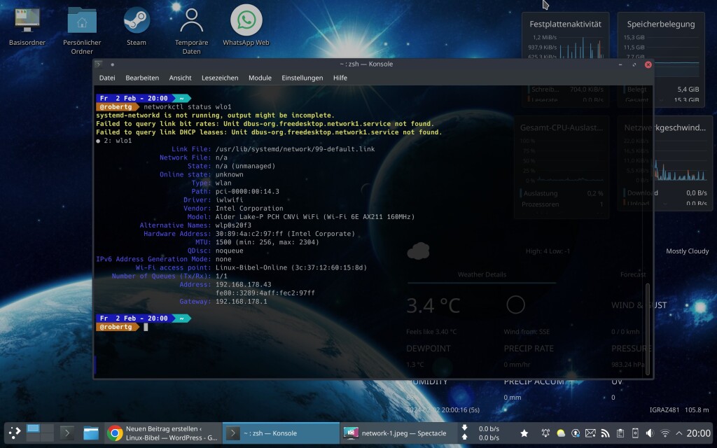Open the Datei menu in Konsole
The height and width of the screenshot is (448, 717).
point(107,78)
